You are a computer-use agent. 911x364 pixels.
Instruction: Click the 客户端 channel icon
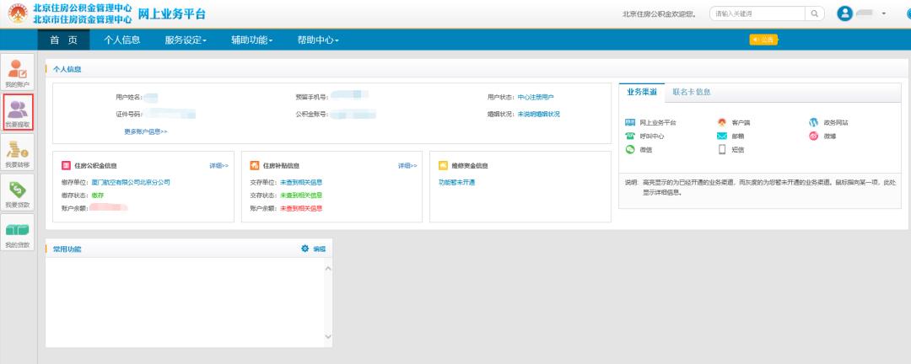(x=722, y=122)
